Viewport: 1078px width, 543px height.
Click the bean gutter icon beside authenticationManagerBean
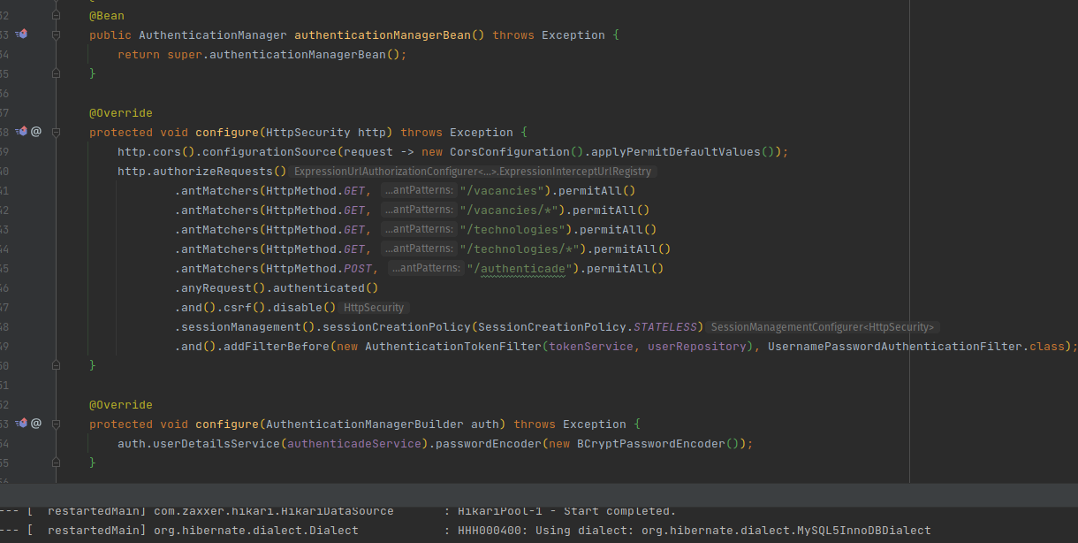[x=22, y=34]
